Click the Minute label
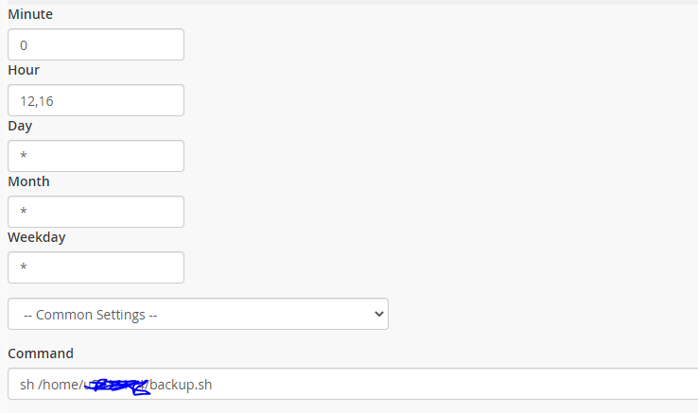The height and width of the screenshot is (413, 698). tap(30, 14)
